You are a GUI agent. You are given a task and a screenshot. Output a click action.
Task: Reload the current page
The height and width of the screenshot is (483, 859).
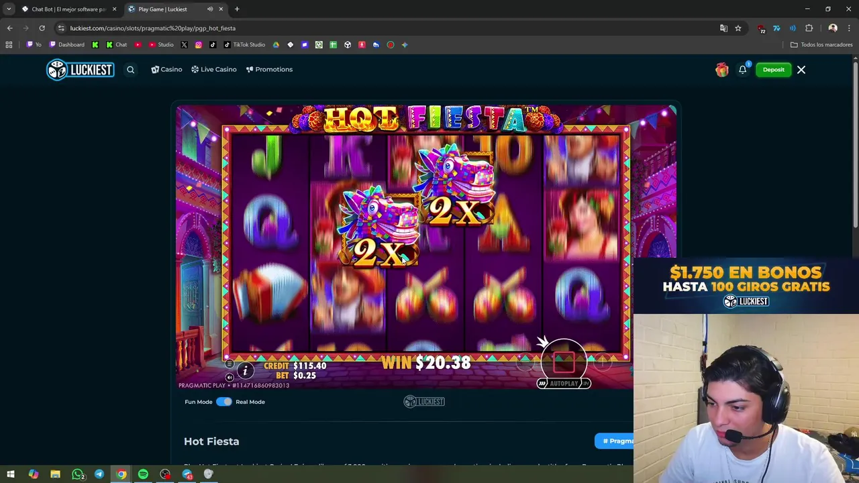[x=42, y=28]
